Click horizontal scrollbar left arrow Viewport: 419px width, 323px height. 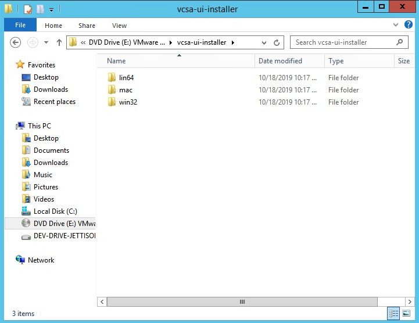pyautogui.click(x=102, y=302)
